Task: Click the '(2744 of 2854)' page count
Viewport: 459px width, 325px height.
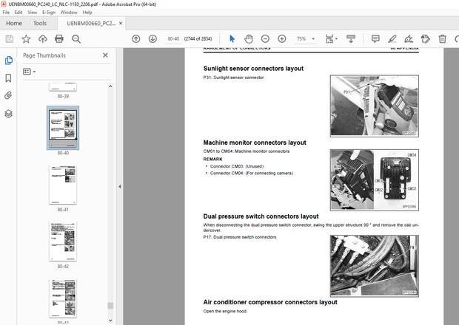Action: (x=198, y=39)
